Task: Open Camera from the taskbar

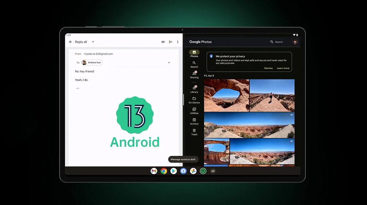Action: coord(183,171)
